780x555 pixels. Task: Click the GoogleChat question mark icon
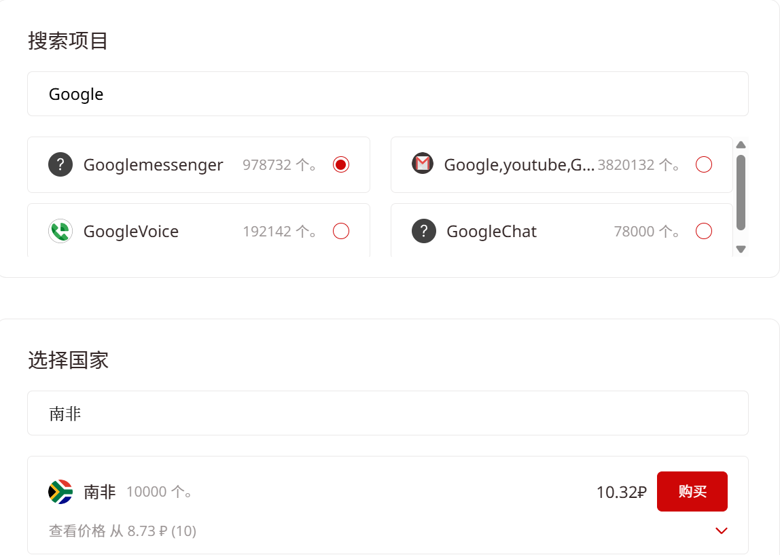pyautogui.click(x=424, y=231)
